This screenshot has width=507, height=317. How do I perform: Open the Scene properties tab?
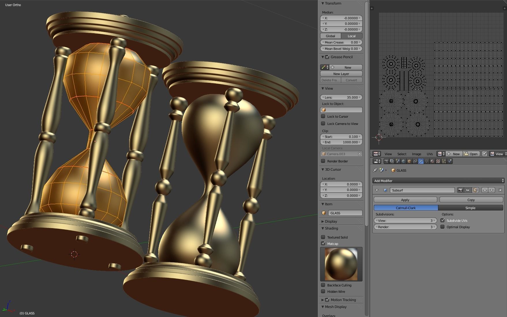[398, 161]
